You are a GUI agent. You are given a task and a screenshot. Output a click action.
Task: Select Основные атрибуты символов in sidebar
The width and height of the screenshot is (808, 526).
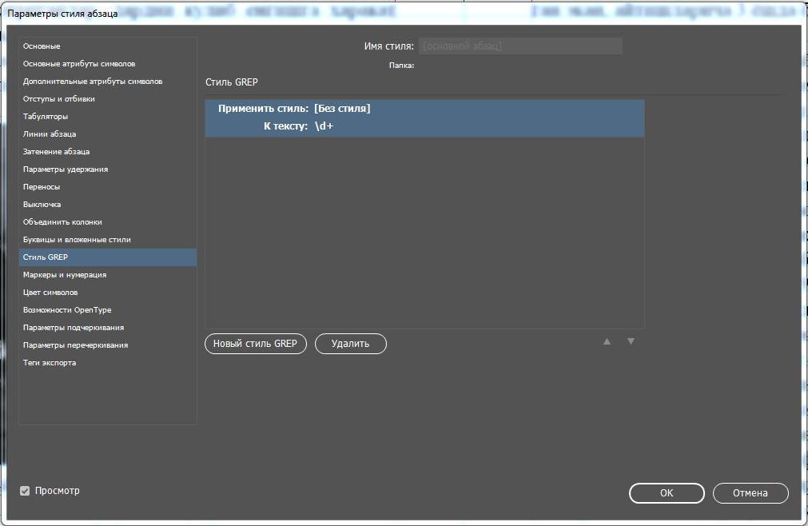[x=108, y=64]
